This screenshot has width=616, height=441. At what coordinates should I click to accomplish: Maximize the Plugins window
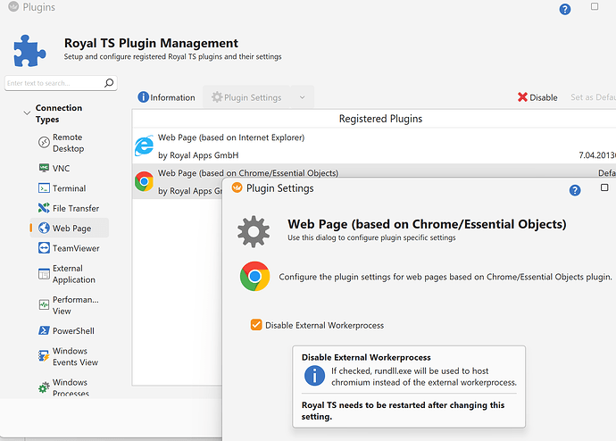(x=595, y=6)
